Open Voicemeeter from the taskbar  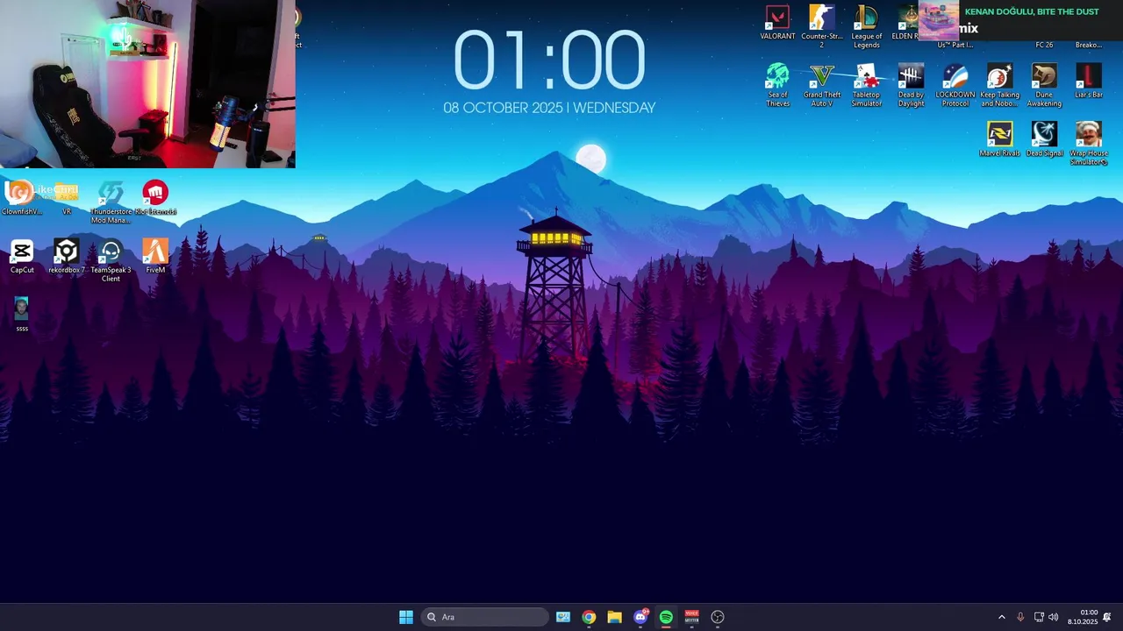[x=692, y=617]
